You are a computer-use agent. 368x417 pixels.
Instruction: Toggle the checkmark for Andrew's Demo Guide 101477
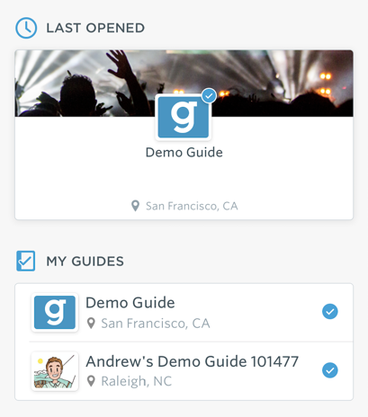(x=330, y=370)
